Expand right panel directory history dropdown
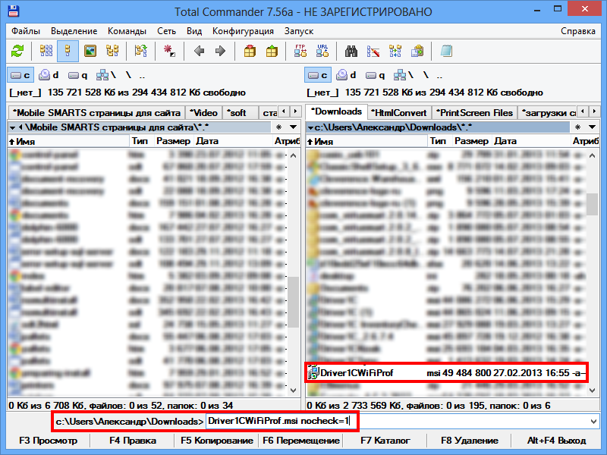 pos(592,127)
